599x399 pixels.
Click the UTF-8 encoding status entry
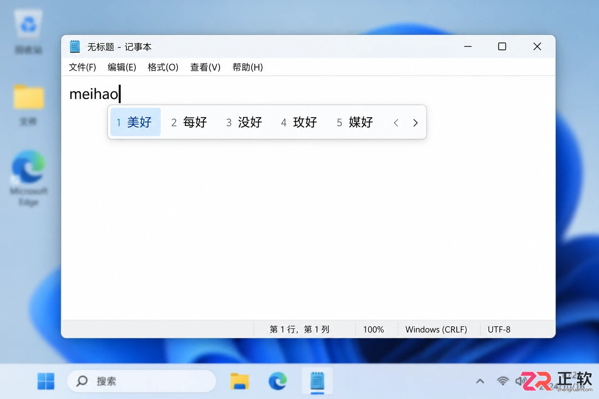click(499, 330)
